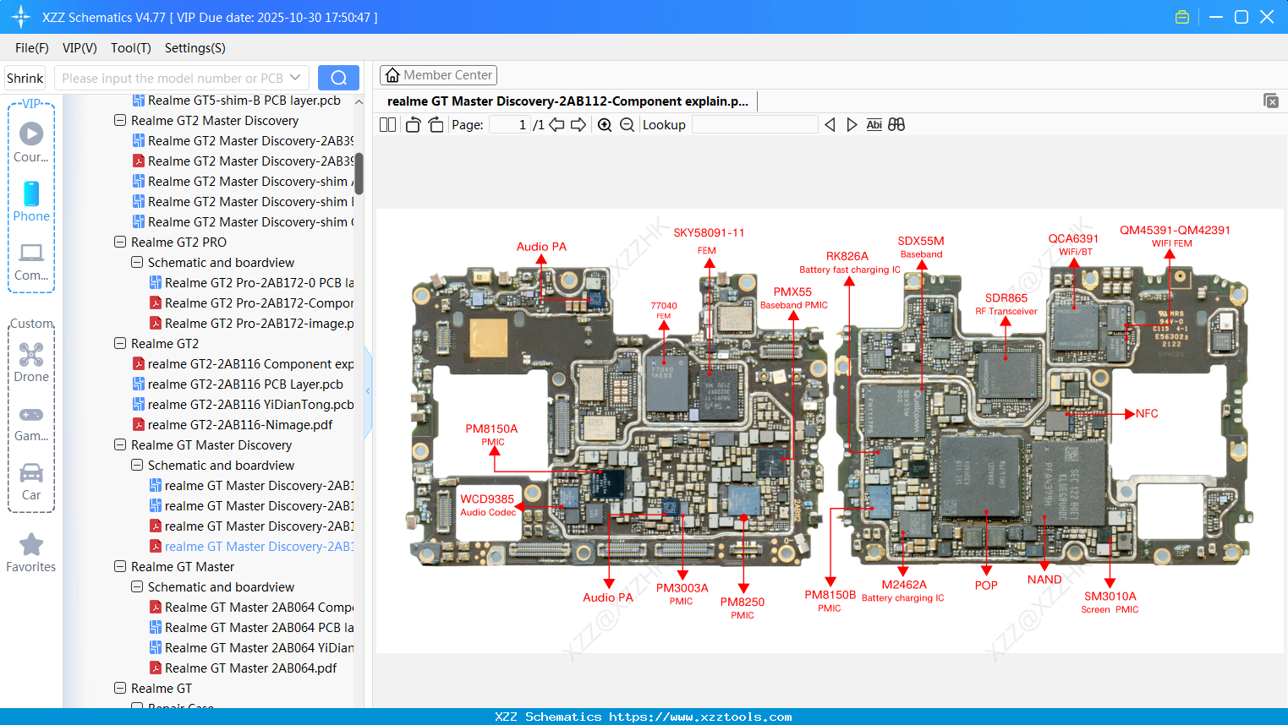Collapse Schematic and boardview under Realme GT Master
Image resolution: width=1288 pixels, height=725 pixels.
coord(135,586)
